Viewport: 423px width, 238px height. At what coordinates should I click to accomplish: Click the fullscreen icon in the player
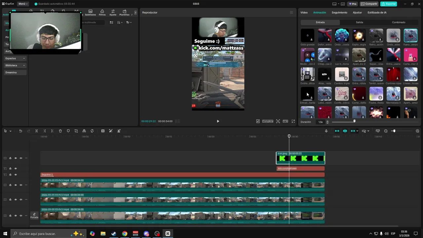click(x=293, y=121)
